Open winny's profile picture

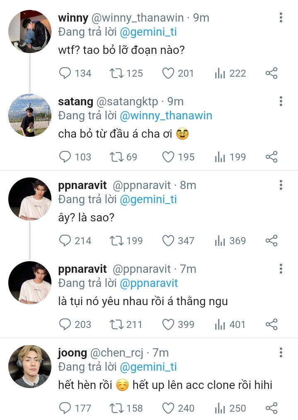30,32
